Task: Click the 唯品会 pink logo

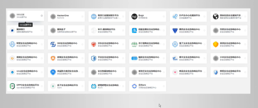Action: point(175,72)
